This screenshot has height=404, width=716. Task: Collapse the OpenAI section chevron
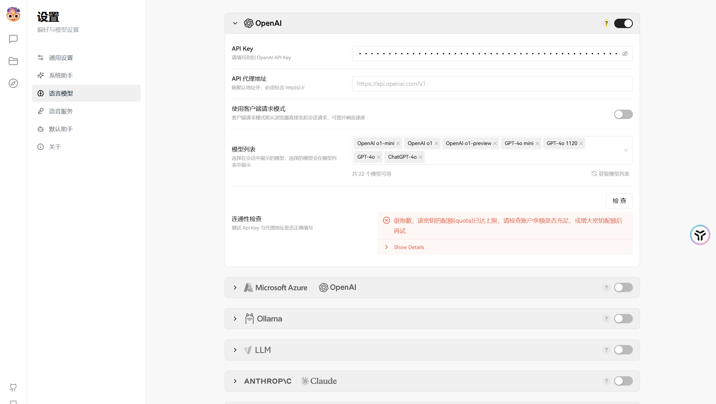click(235, 23)
